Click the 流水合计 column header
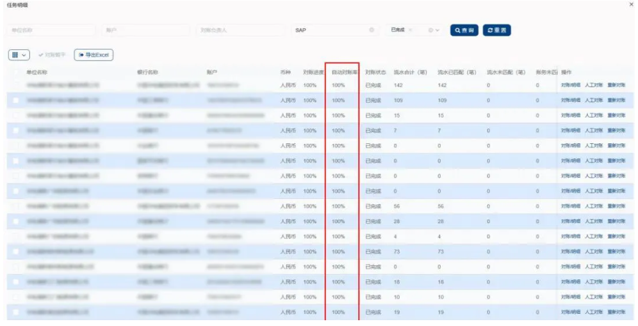This screenshot has width=638, height=326. click(410, 72)
